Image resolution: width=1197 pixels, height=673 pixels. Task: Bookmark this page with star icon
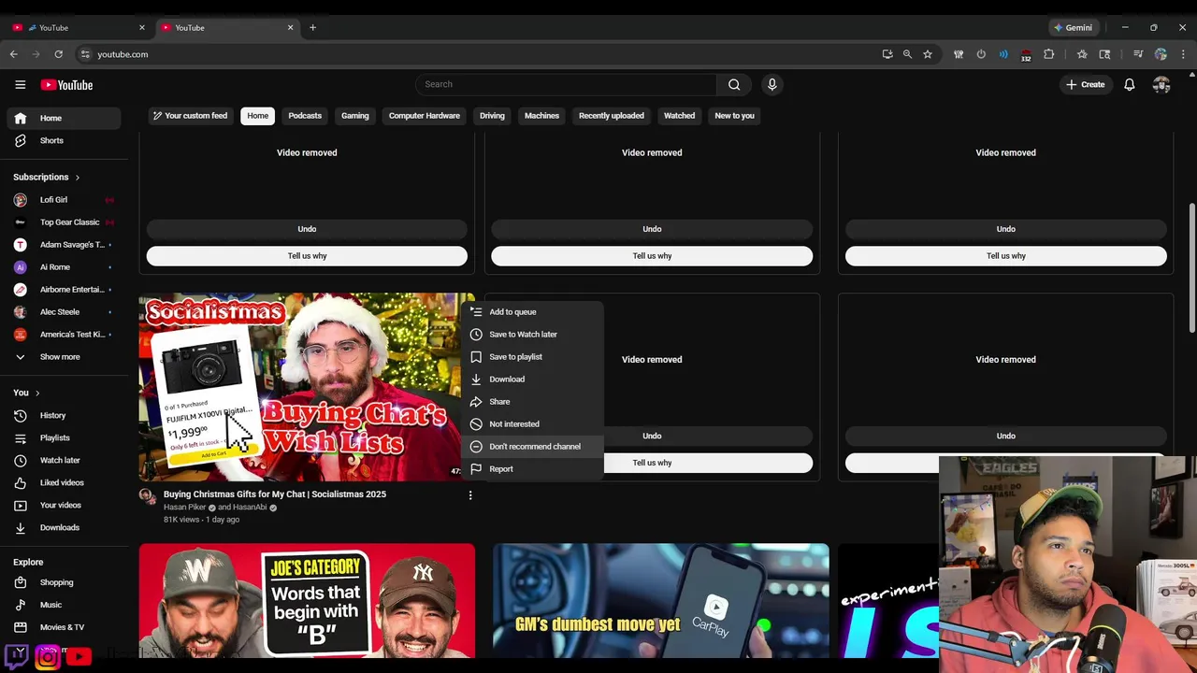pyautogui.click(x=928, y=54)
